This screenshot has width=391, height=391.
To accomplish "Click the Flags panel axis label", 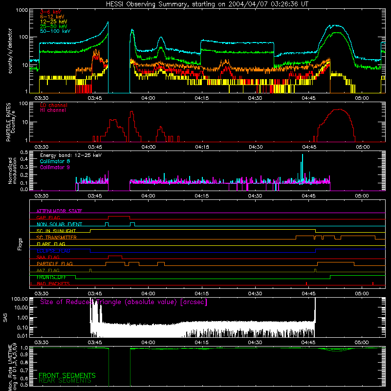I will tap(20, 244).
